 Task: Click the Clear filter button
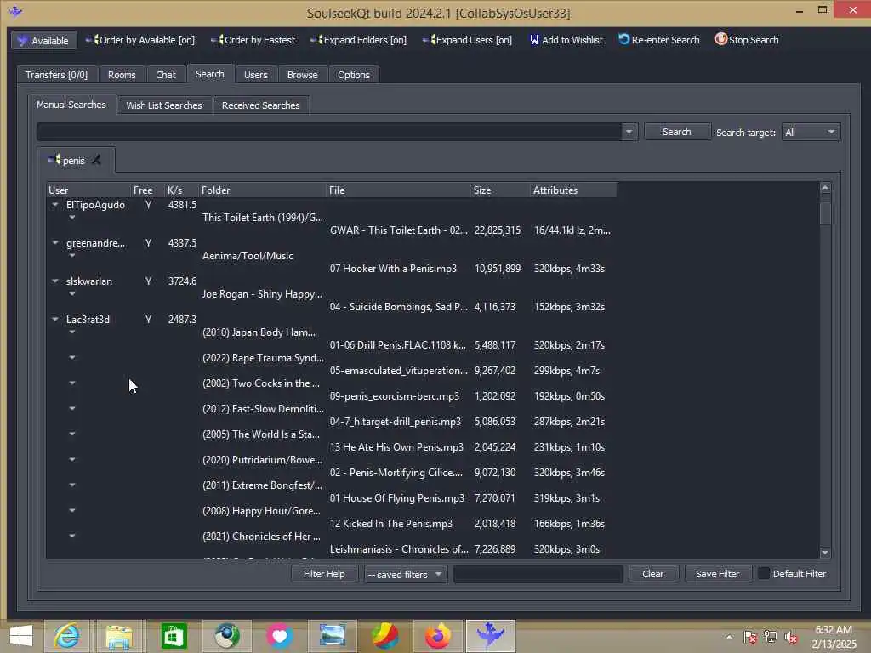(x=652, y=574)
